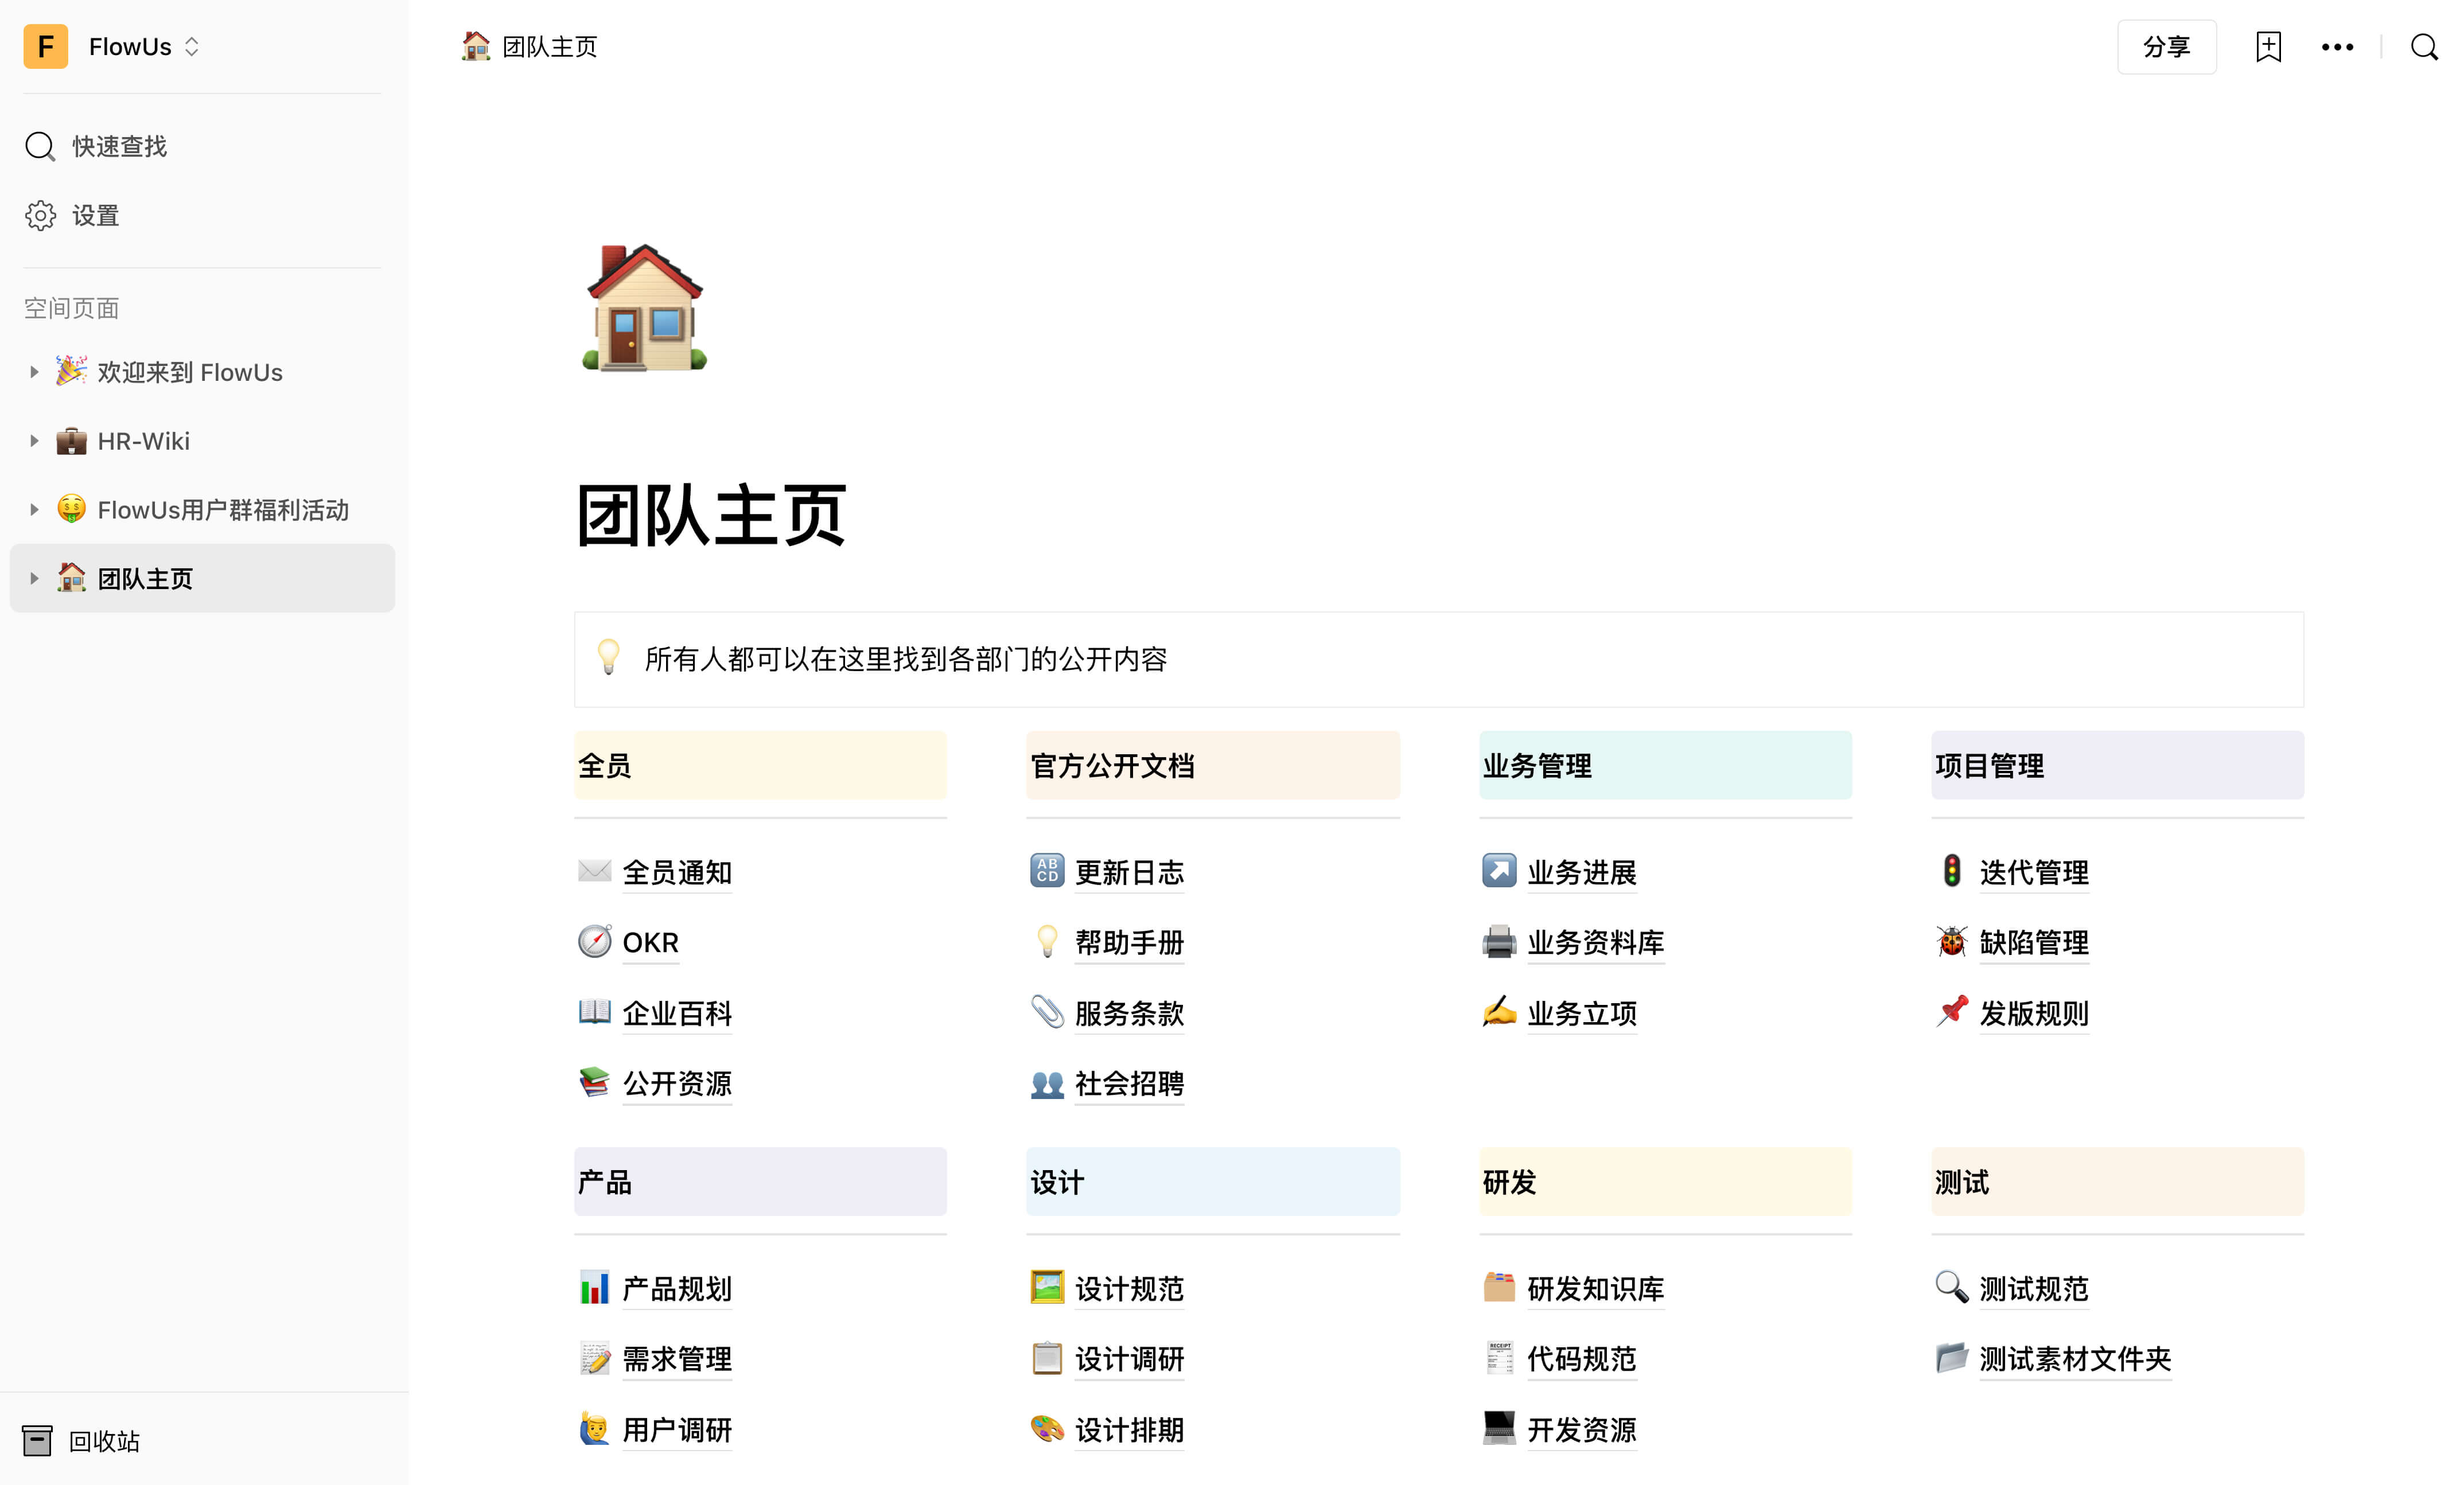The width and height of the screenshot is (2464, 1485).
Task: Click the stacked books icon beside 公开资源
Action: pos(594,1082)
